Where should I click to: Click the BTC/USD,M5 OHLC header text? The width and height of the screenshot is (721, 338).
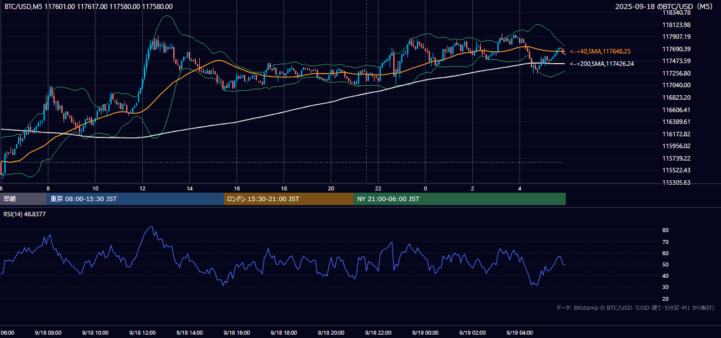click(x=89, y=7)
